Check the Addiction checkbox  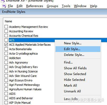tap(6, 58)
